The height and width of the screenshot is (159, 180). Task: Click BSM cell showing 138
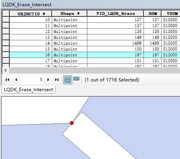153,31
